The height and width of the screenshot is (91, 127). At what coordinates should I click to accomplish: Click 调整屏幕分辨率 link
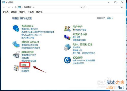(79, 40)
